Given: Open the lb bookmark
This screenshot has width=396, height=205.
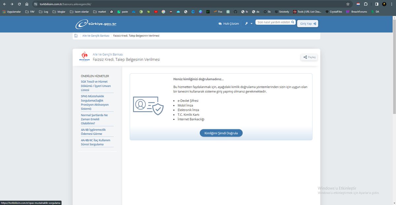Looking at the screenshot, I should 245,12.
